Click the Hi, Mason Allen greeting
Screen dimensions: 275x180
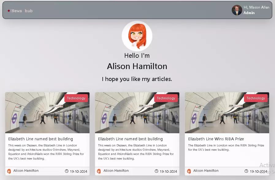256,7
